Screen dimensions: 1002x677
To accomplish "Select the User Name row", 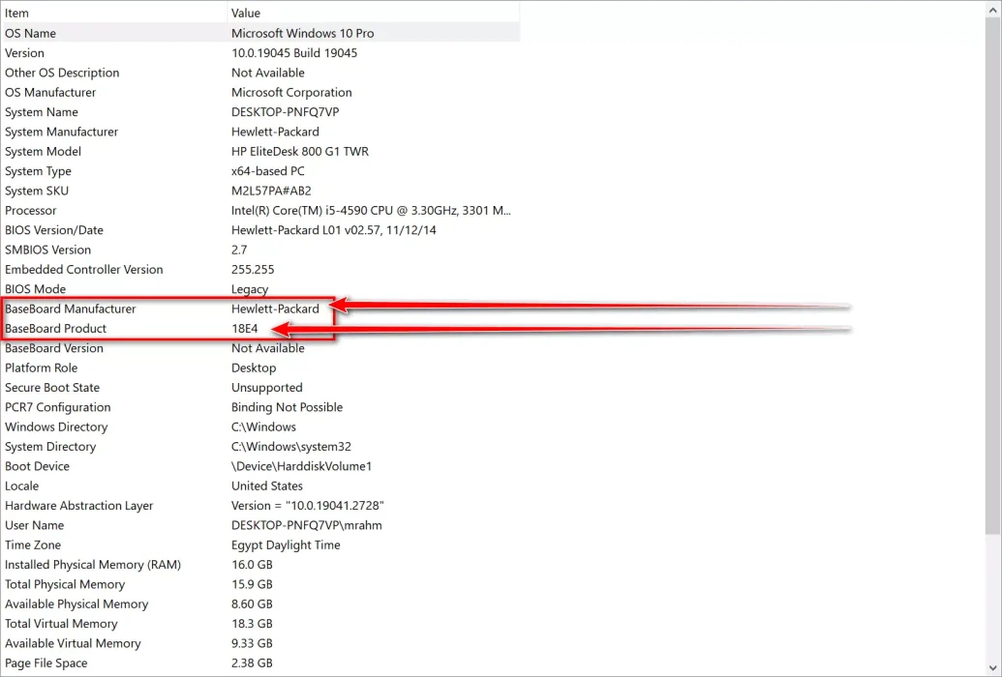I will pyautogui.click(x=260, y=525).
